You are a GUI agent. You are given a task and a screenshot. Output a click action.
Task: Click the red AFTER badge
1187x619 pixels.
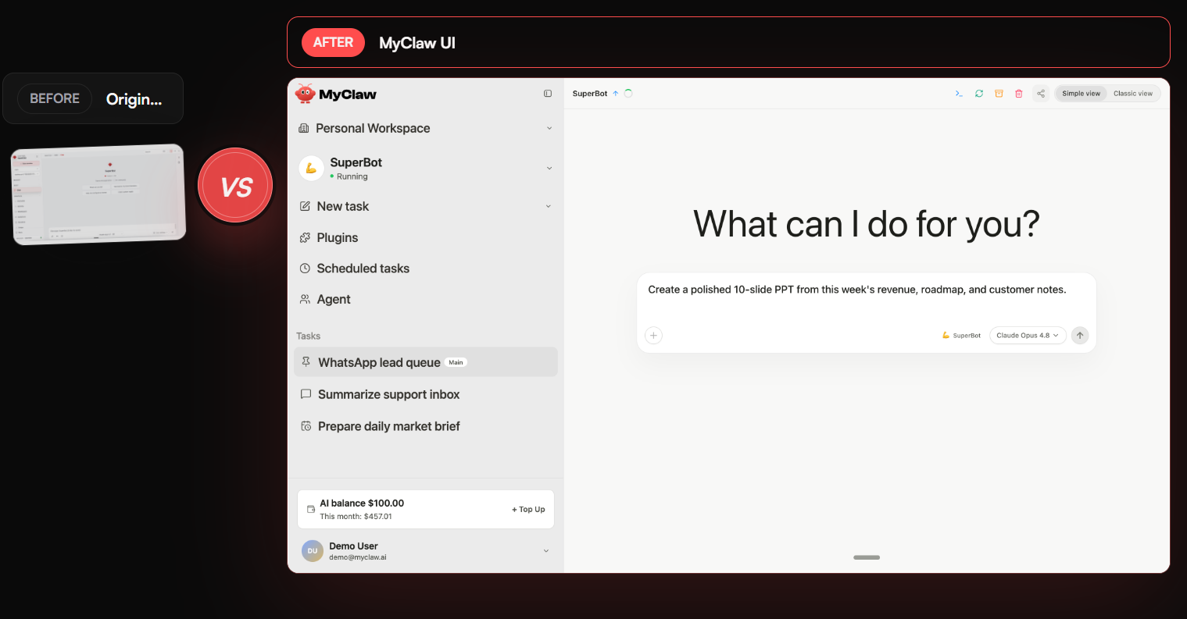point(333,42)
